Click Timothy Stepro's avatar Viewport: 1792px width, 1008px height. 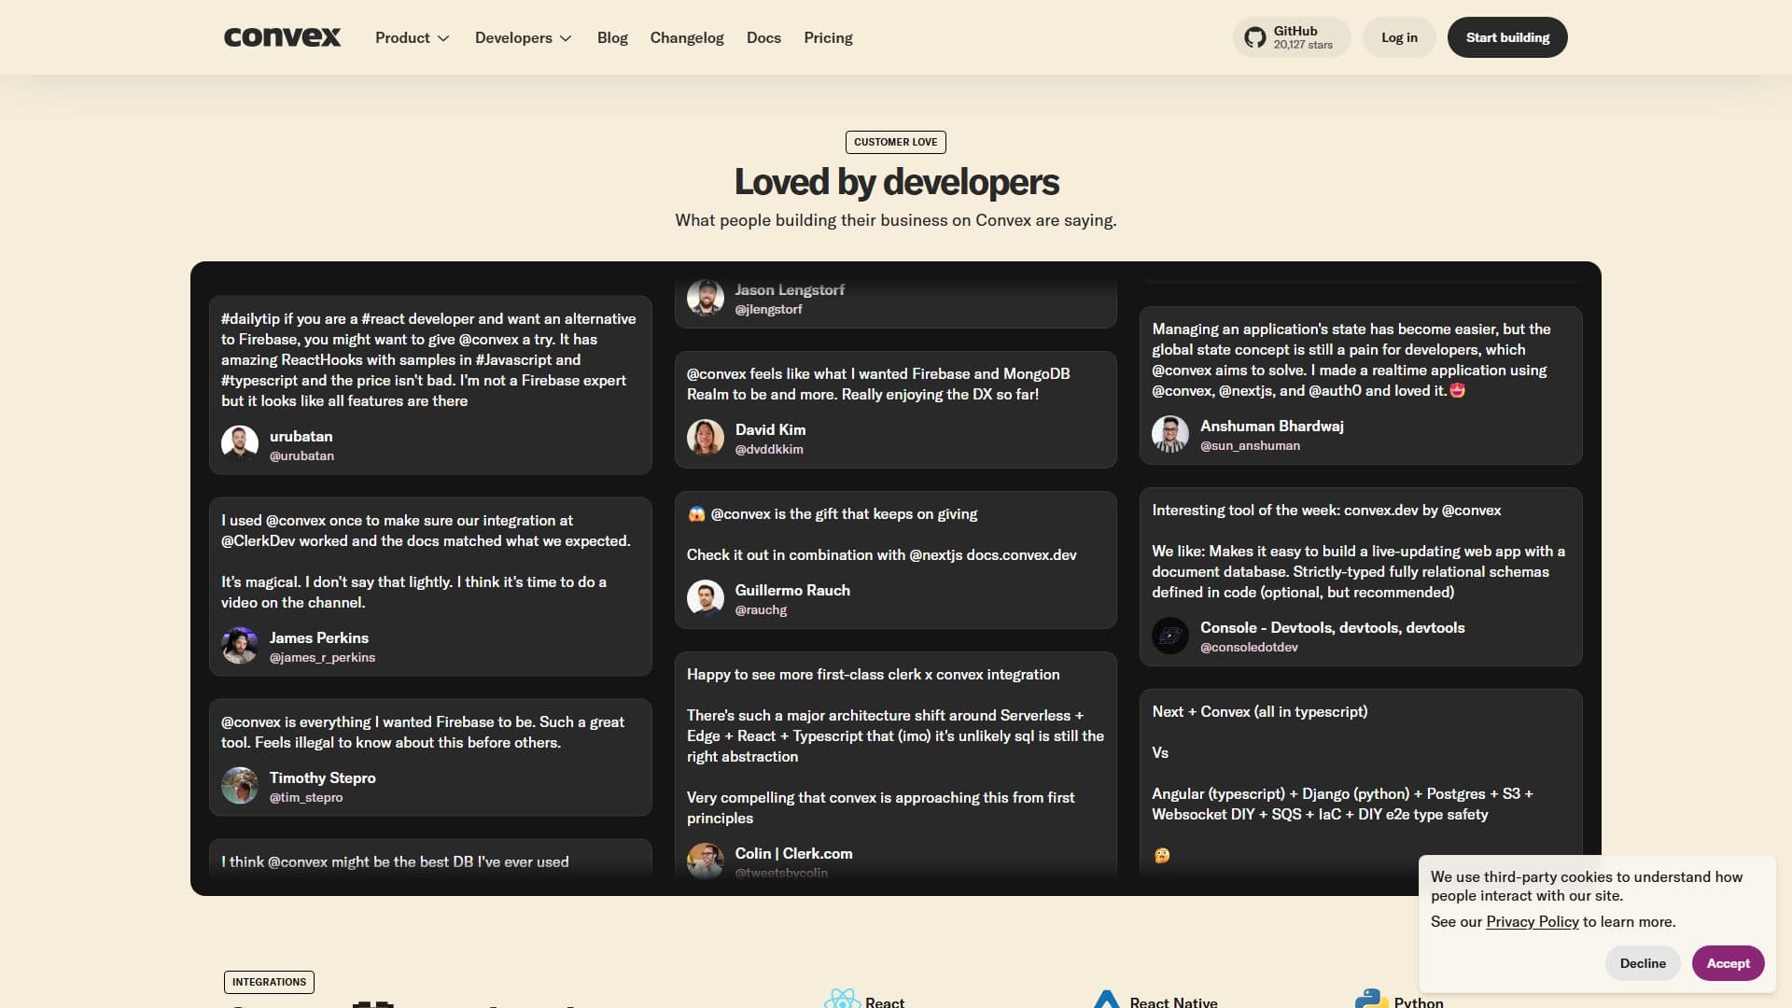pos(240,786)
